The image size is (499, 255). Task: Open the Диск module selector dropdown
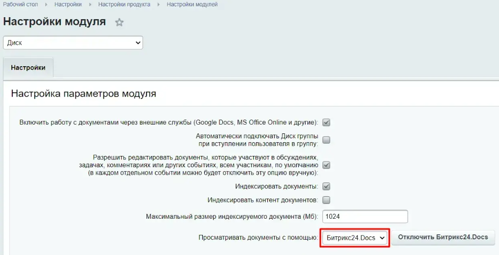(73, 43)
